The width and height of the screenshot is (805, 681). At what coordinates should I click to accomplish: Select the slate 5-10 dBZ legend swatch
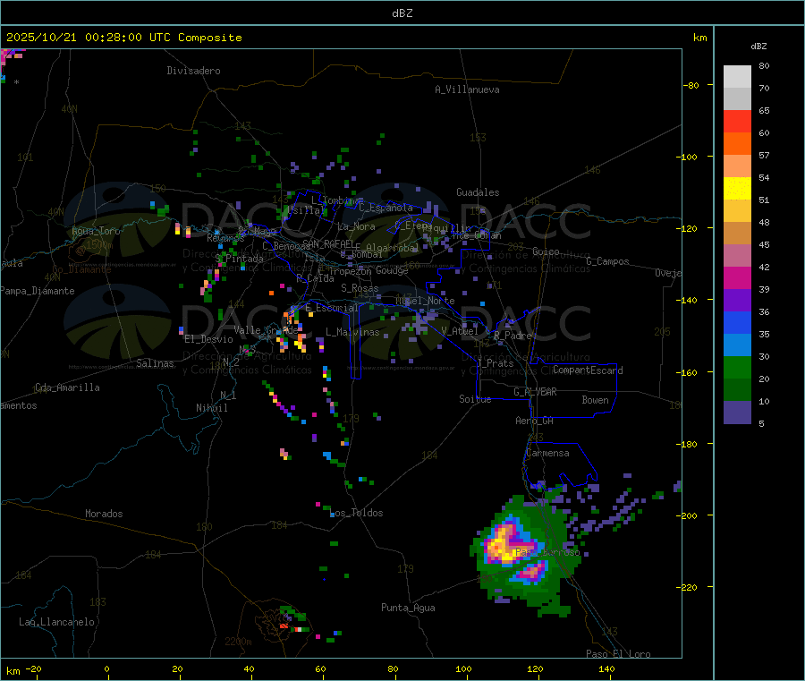click(737, 413)
